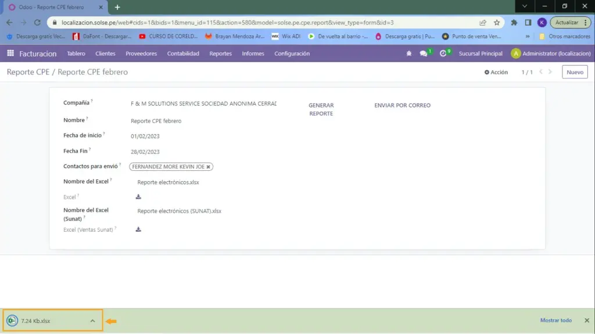Open the Reportes menu
The height and width of the screenshot is (334, 595).
[x=220, y=53]
